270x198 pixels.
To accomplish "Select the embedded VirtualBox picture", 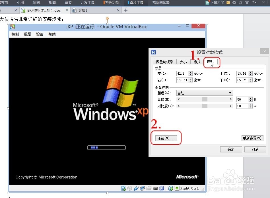I will pyautogui.click(x=107, y=108).
